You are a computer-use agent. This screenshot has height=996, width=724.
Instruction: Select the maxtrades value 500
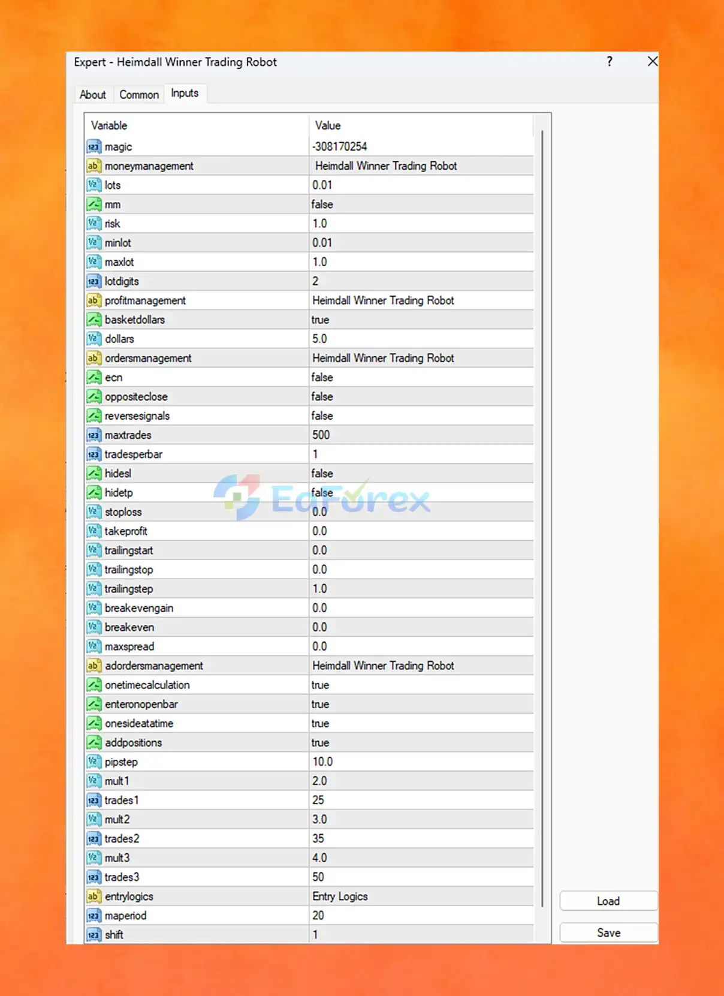point(321,435)
